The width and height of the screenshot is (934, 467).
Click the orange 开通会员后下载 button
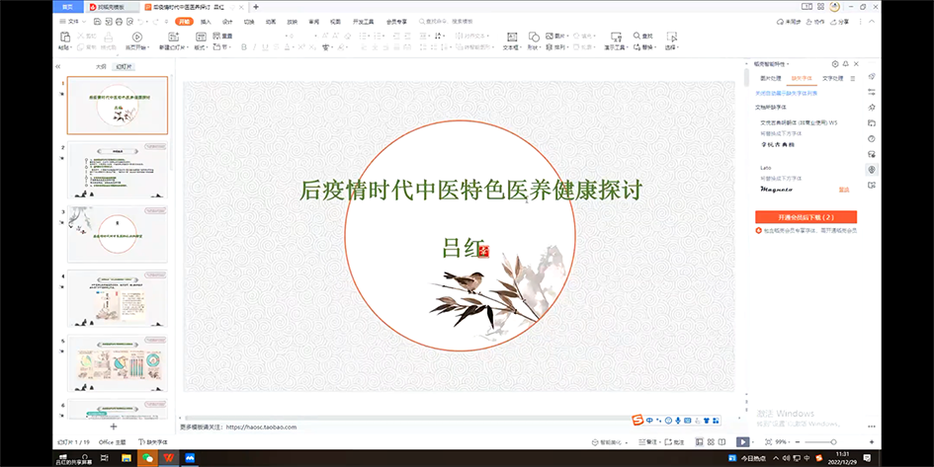pos(806,216)
